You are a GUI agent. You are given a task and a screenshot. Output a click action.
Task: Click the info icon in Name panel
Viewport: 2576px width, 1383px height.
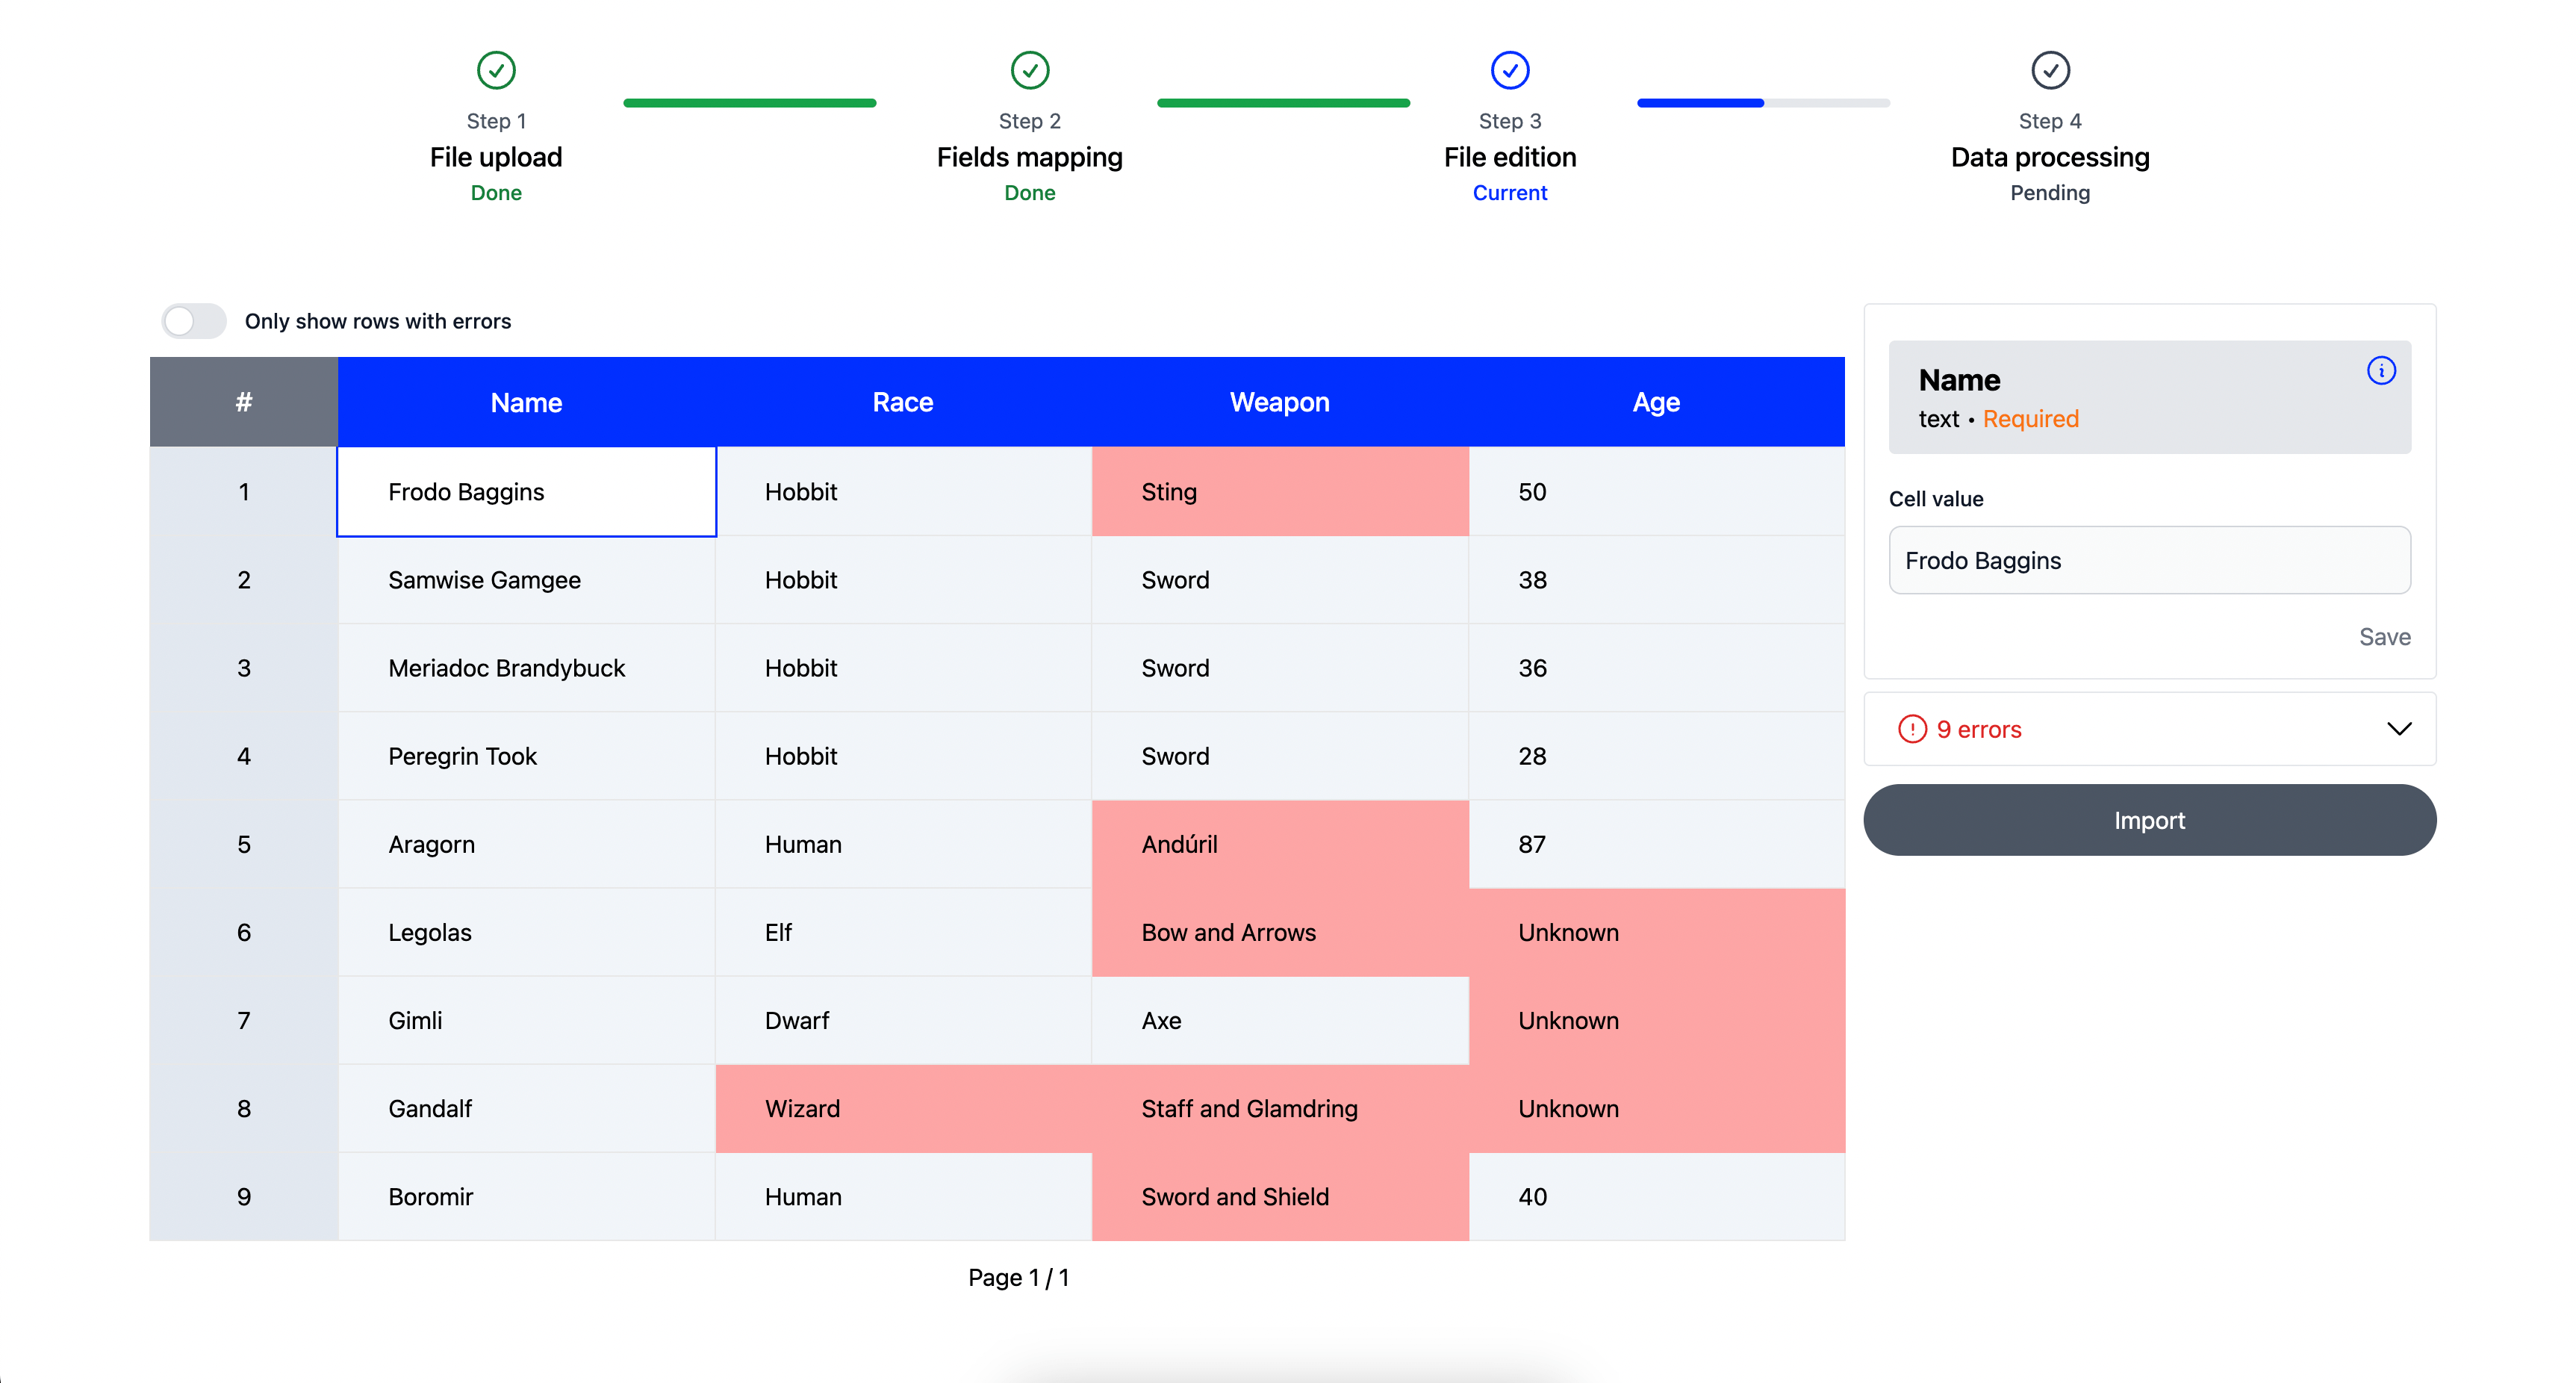click(2380, 371)
